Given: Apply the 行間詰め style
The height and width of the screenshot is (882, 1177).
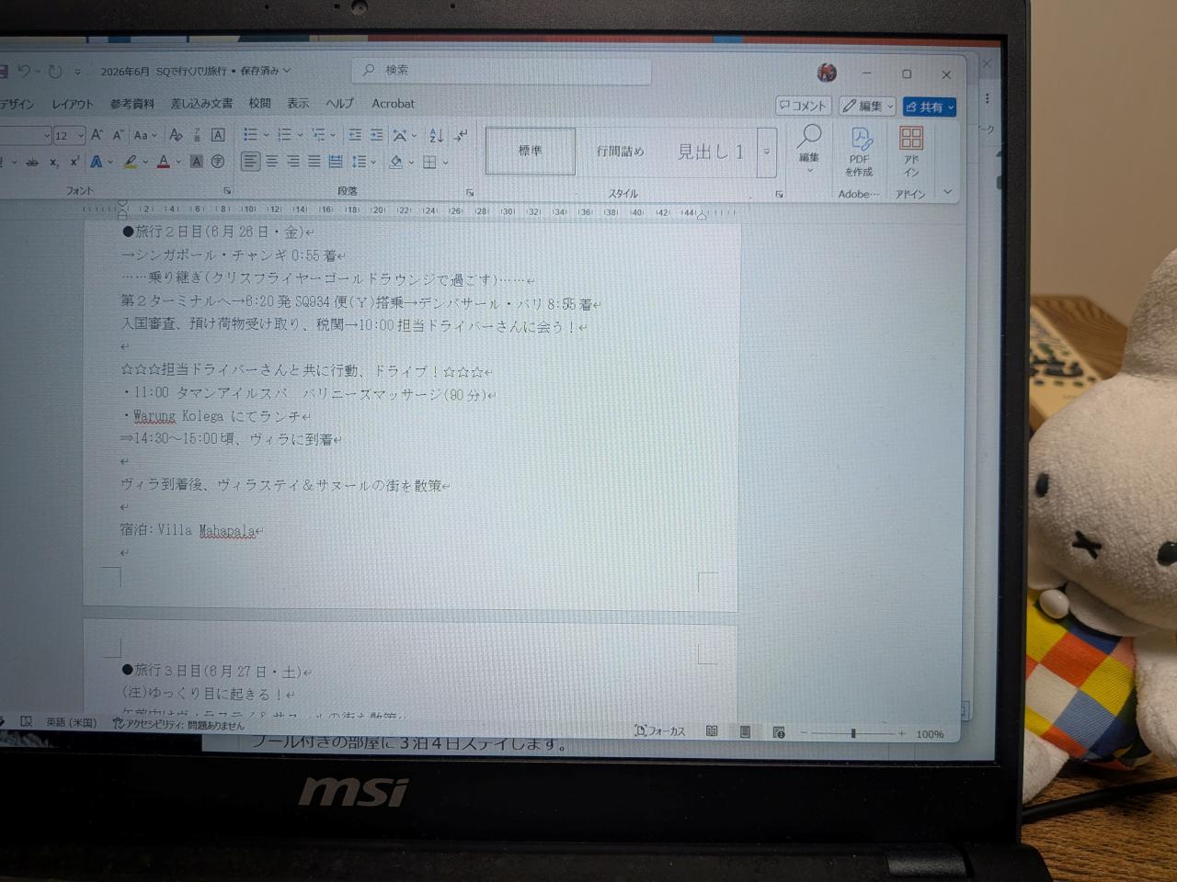Looking at the screenshot, I should [x=621, y=152].
